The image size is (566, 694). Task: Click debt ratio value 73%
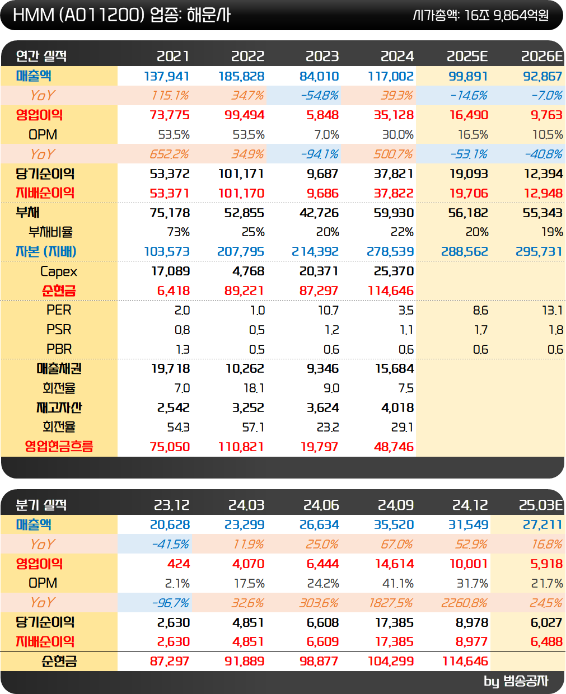(178, 232)
